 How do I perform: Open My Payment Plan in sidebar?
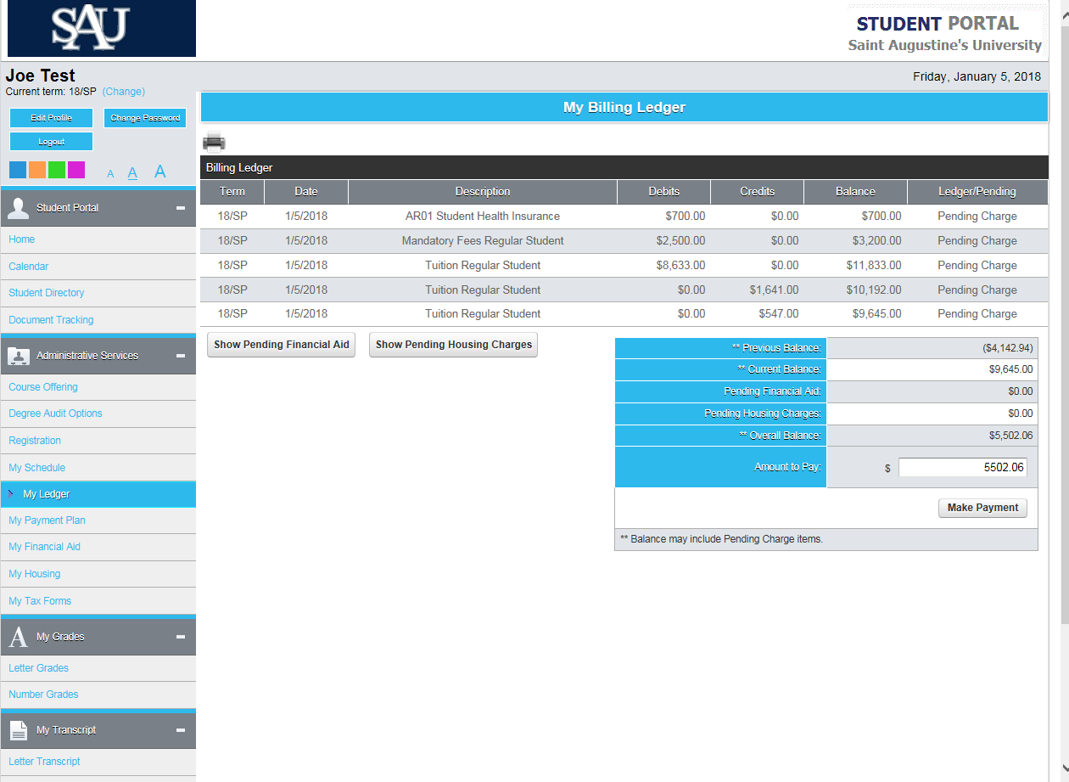(47, 520)
